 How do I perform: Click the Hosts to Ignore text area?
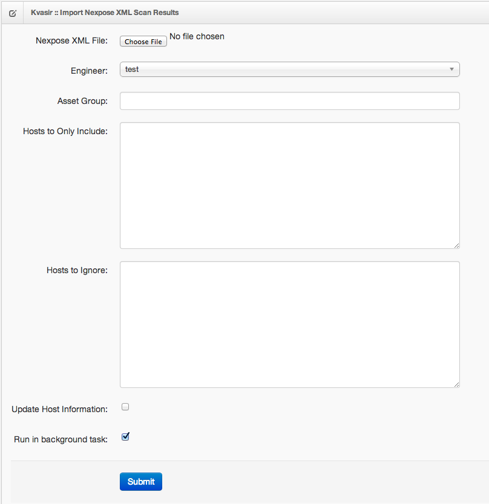tap(289, 323)
